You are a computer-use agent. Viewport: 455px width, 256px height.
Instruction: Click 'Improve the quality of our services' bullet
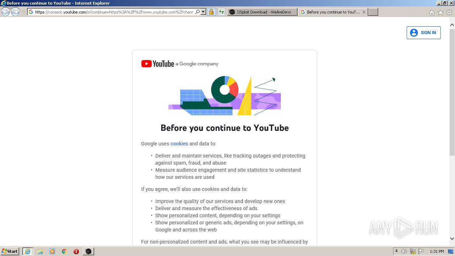point(220,201)
